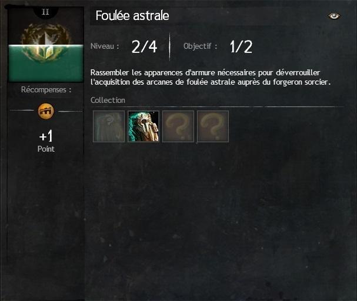This screenshot has height=301, width=357.
Task: Click the Foulée astrale achievement emblem
Action: pyautogui.click(x=46, y=44)
